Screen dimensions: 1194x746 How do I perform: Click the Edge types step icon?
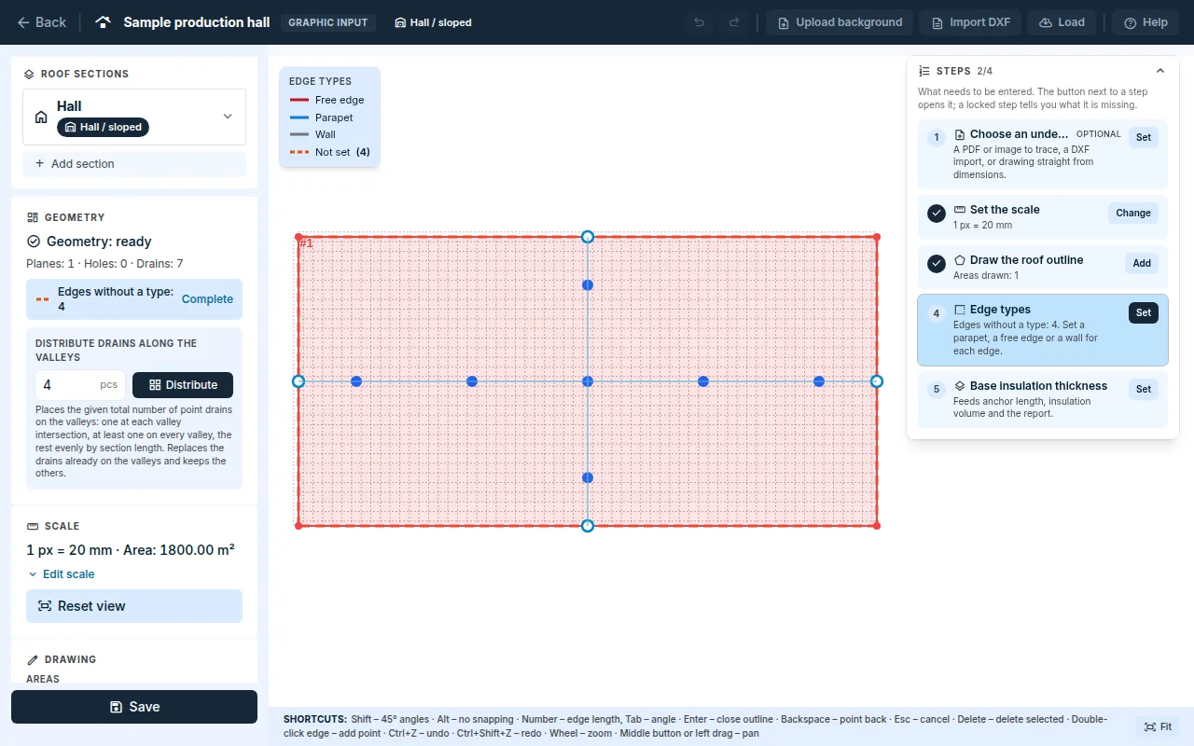click(960, 310)
